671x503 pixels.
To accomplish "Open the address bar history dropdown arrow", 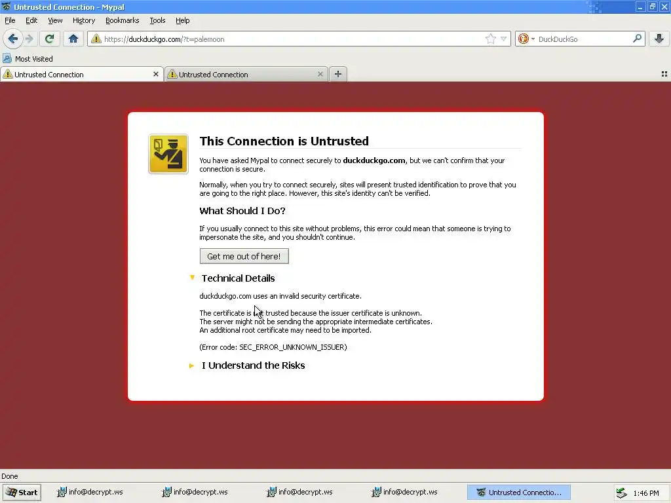I will pyautogui.click(x=504, y=39).
